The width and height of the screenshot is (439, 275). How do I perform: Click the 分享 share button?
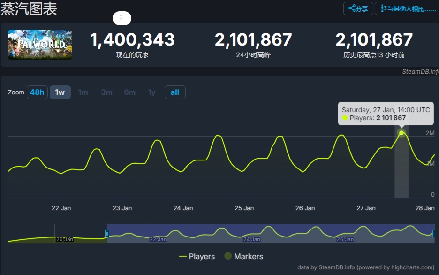358,8
